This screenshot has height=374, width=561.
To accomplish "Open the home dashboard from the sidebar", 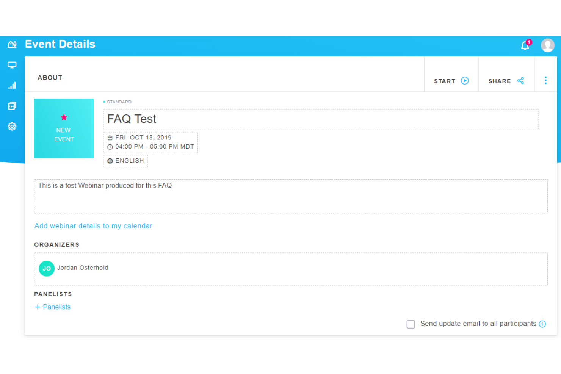I will click(12, 44).
